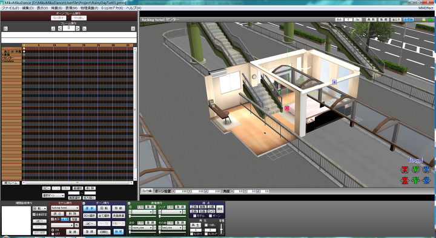Adjust the room_size expression slider

[143, 232]
